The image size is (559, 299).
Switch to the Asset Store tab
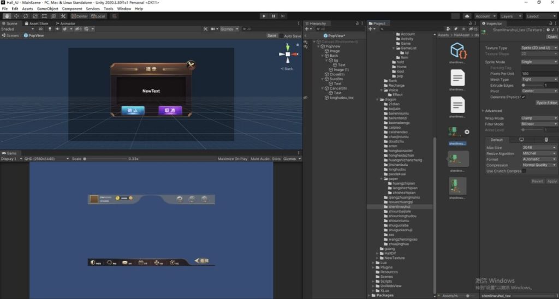(x=37, y=23)
